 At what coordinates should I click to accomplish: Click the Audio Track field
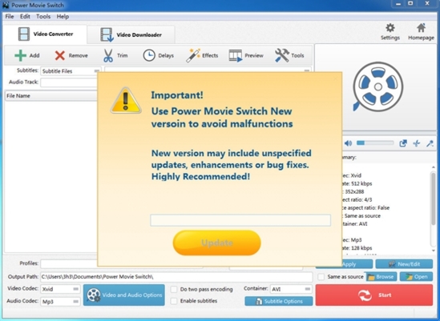click(69, 82)
